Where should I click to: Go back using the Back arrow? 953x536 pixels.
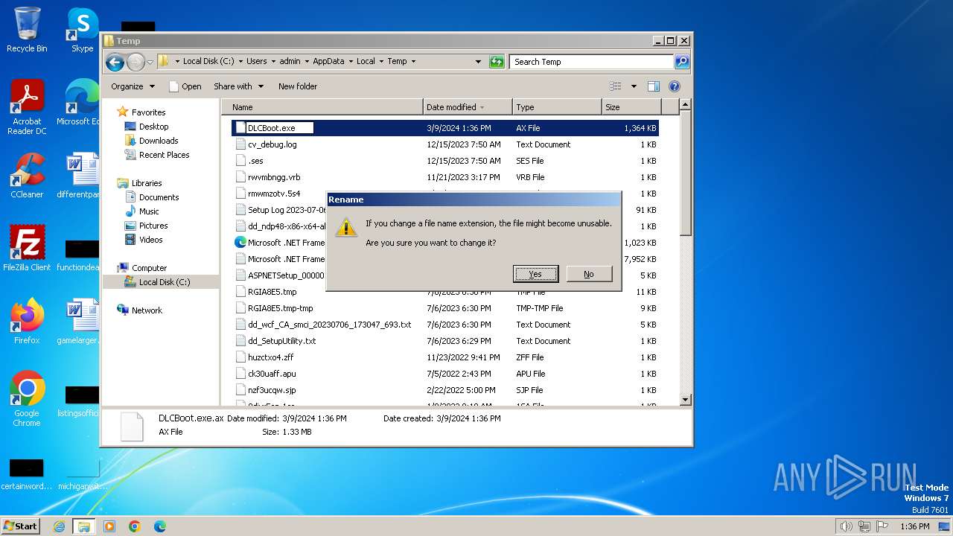(x=115, y=62)
